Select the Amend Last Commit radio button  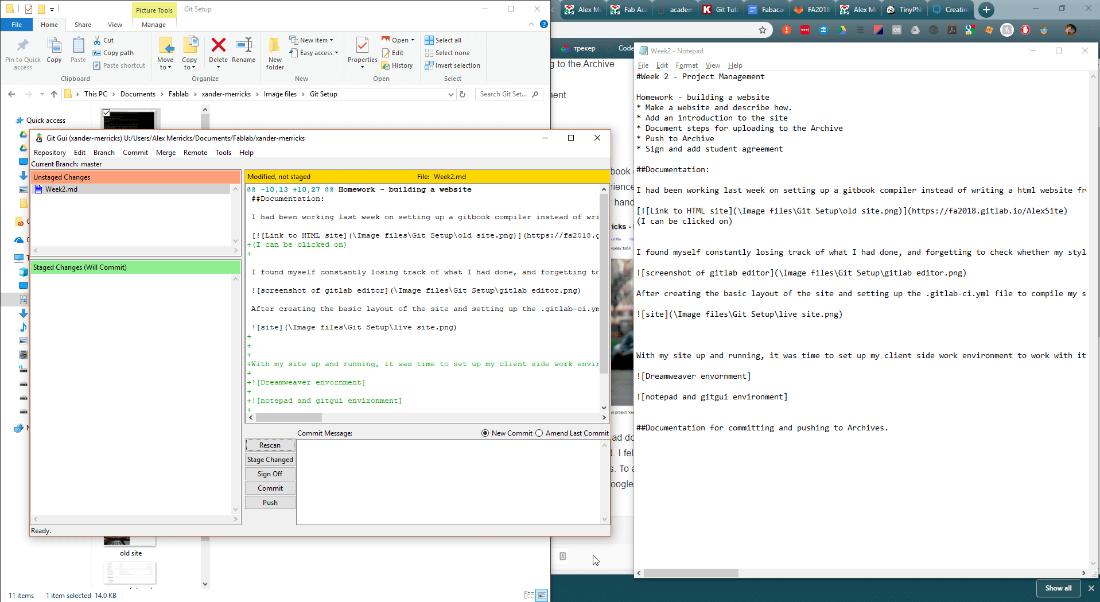tap(539, 433)
